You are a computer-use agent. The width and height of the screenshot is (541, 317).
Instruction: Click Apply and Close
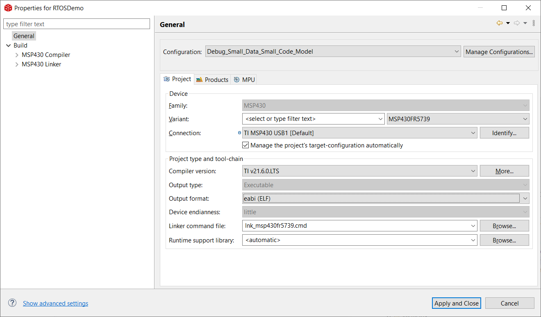(457, 303)
